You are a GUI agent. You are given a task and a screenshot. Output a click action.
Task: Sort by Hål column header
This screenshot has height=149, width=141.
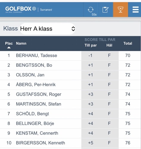tap(109, 45)
